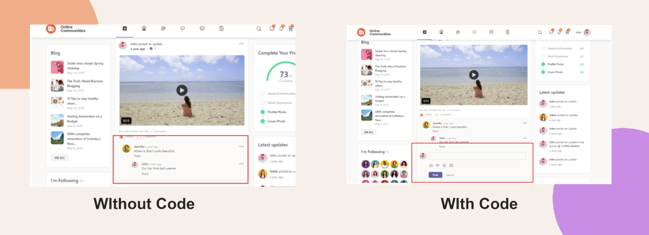Open the forums chat icon in Without Code navbar
Viewport: 649px width, 235px height.
(182, 28)
